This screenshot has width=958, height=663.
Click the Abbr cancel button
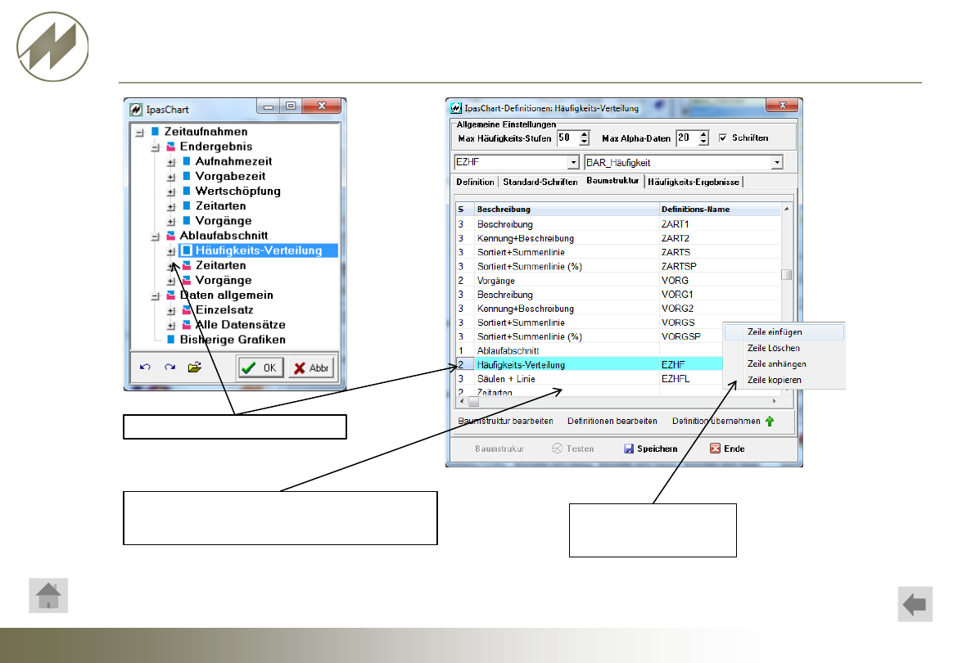click(311, 368)
